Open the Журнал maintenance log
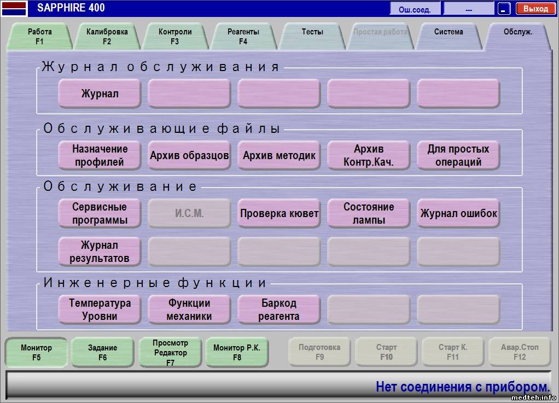Image resolution: width=559 pixels, height=403 pixels. tap(100, 94)
